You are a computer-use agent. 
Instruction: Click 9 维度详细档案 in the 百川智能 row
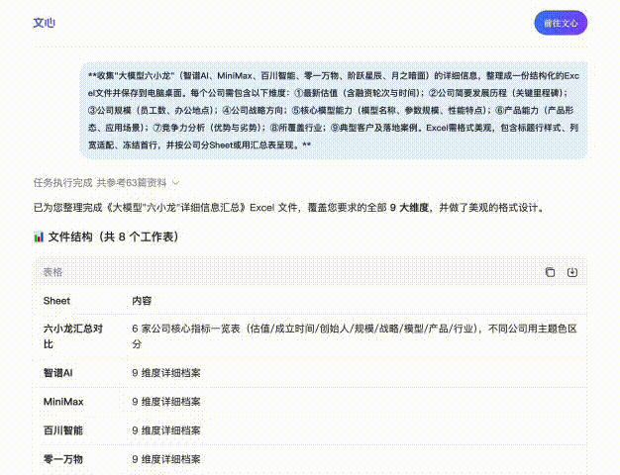(166, 430)
